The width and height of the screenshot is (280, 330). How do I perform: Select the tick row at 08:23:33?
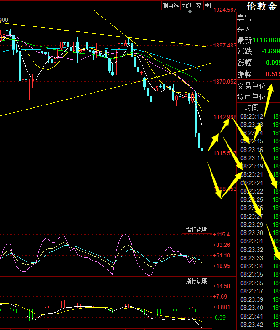(x=260, y=258)
